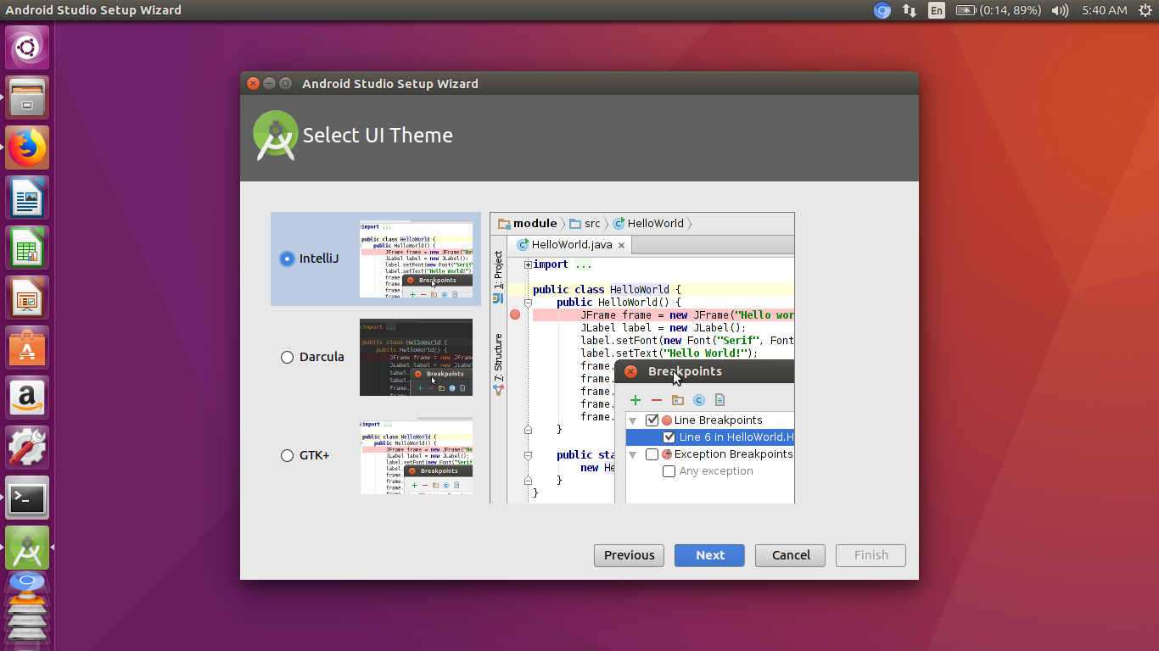
Task: Click the Chromium icon in collapsed launcher stack
Action: 27,582
